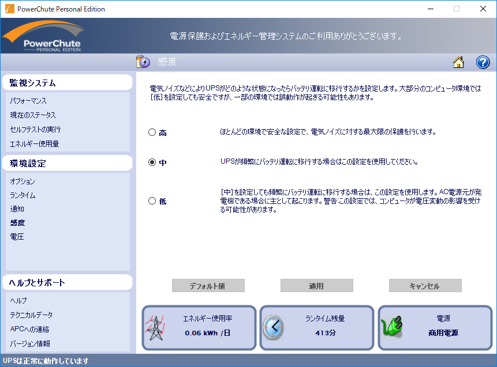The width and height of the screenshot is (497, 367).
Task: Click the PowerChute Personal Edition logo
Action: tap(43, 36)
